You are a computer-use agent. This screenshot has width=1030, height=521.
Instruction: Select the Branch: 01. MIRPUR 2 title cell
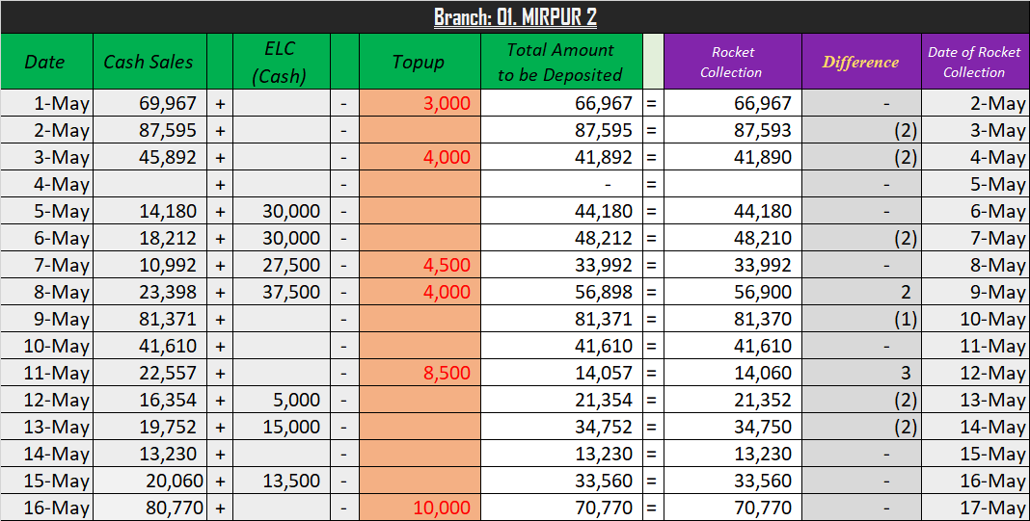pos(515,17)
